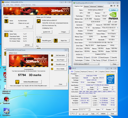This screenshot has width=128, height=118.
Task: Click the Driver Version field in GPU-Z
Action: [x=100, y=42]
